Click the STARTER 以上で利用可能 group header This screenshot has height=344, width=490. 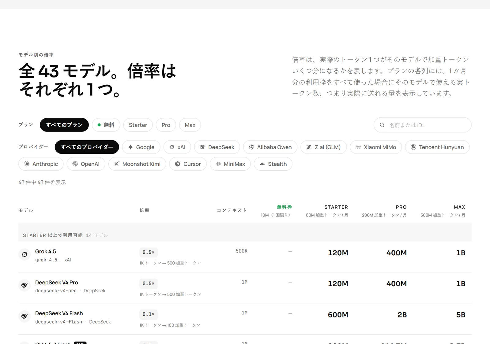(53, 235)
